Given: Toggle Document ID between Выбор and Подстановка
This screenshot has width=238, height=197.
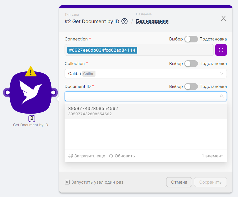Looking at the screenshot, I should point(191,87).
